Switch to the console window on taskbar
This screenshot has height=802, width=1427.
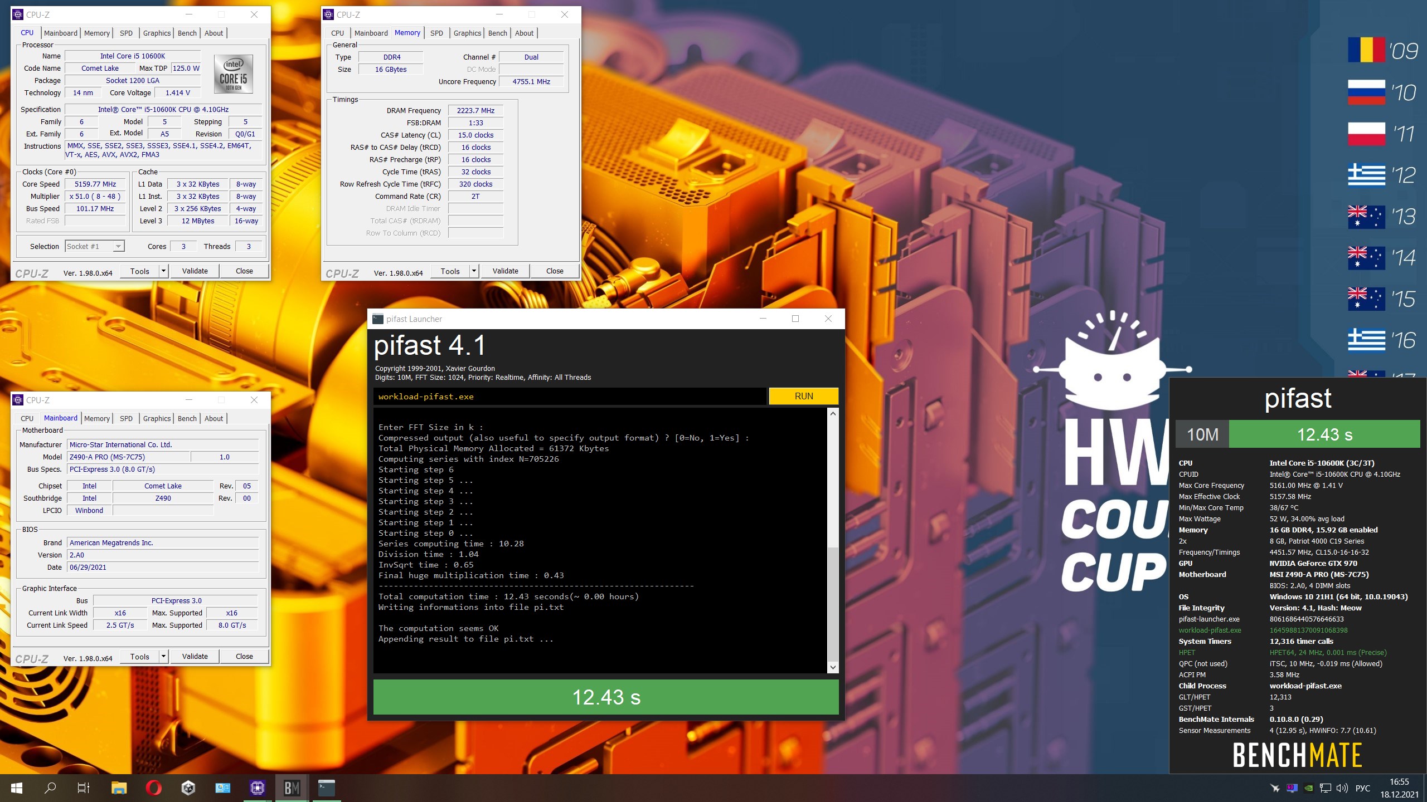[x=327, y=788]
